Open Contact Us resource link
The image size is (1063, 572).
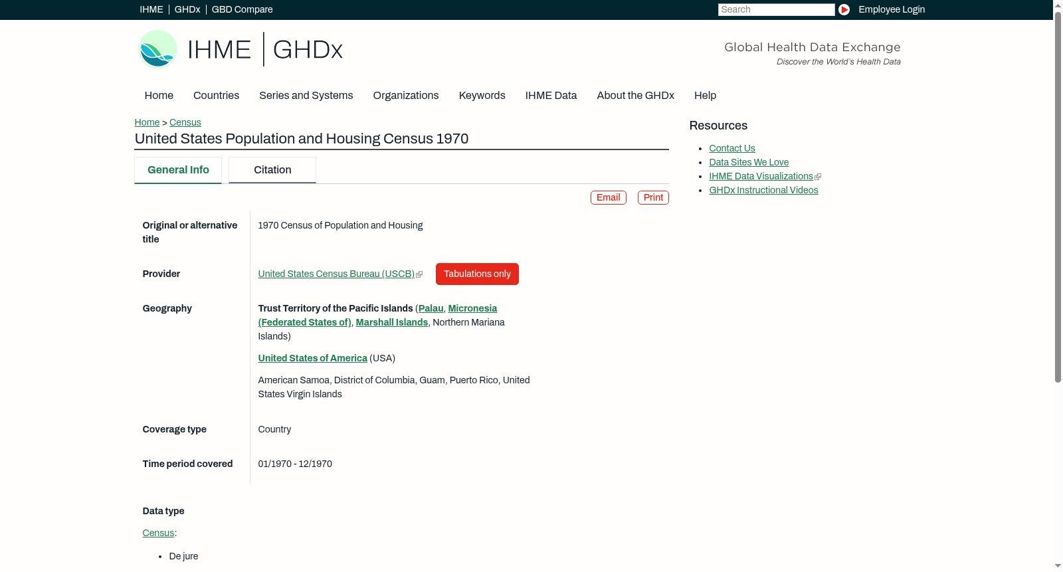pos(732,148)
